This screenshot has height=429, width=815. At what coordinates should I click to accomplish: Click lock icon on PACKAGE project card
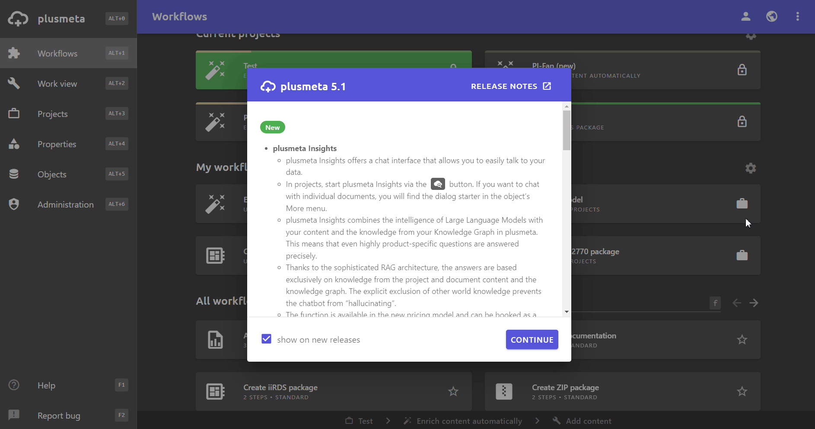742,122
